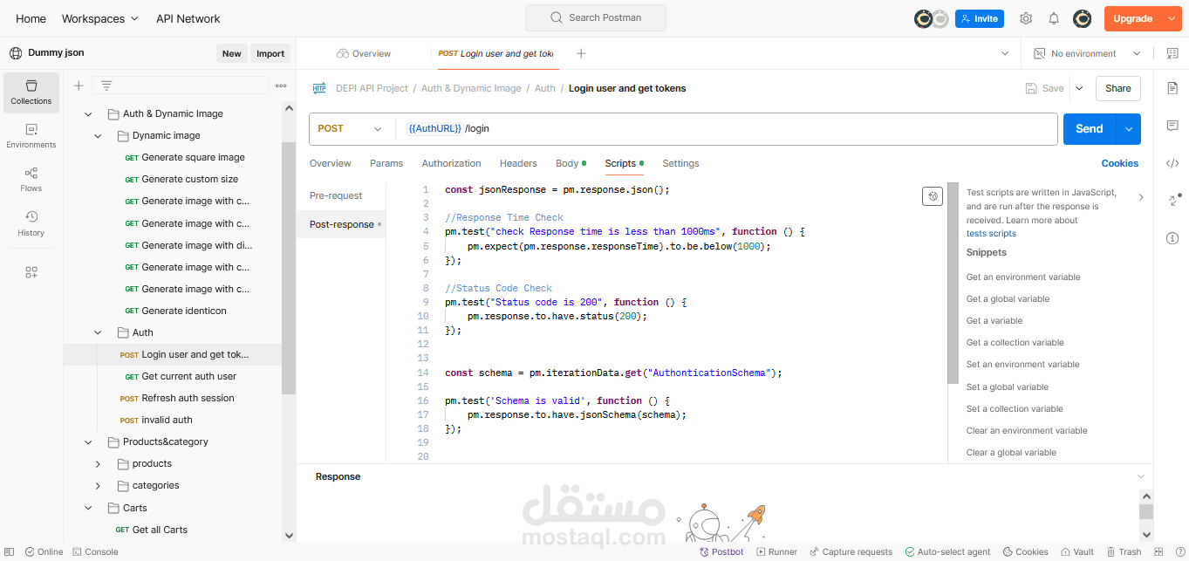This screenshot has height=561, width=1189.
Task: Open the notifications bell icon
Action: click(1054, 18)
